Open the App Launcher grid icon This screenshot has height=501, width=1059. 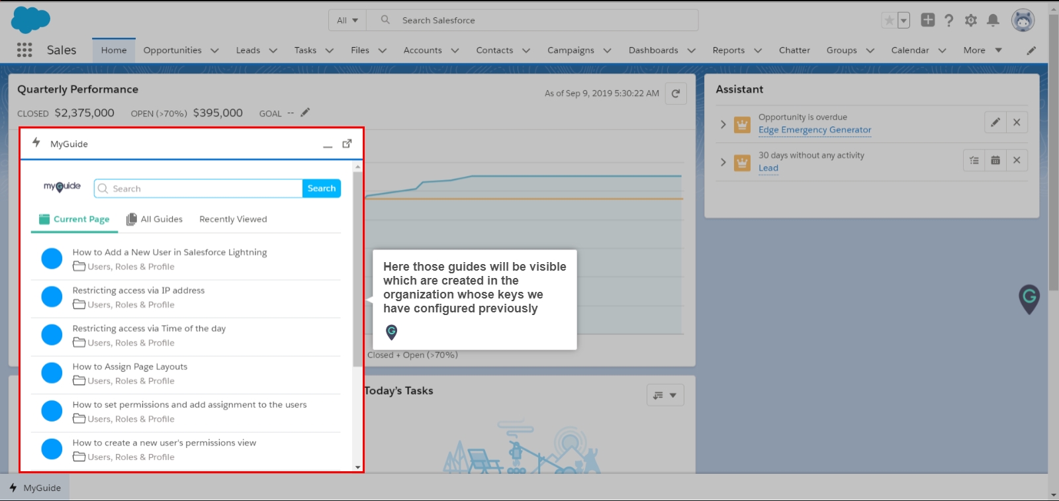pos(24,50)
